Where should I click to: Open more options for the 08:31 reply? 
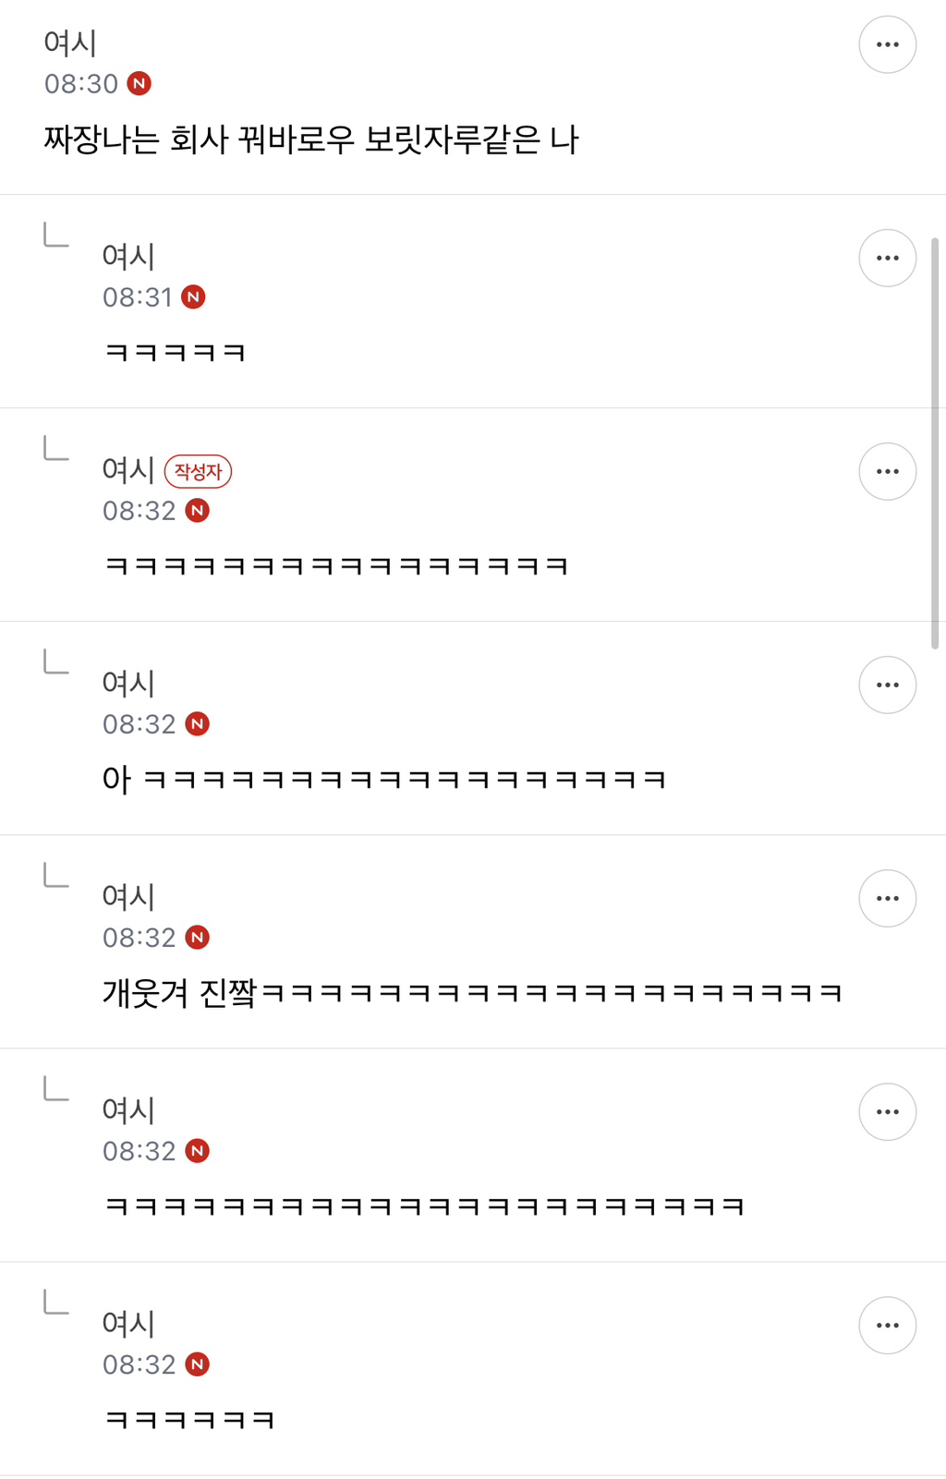887,258
